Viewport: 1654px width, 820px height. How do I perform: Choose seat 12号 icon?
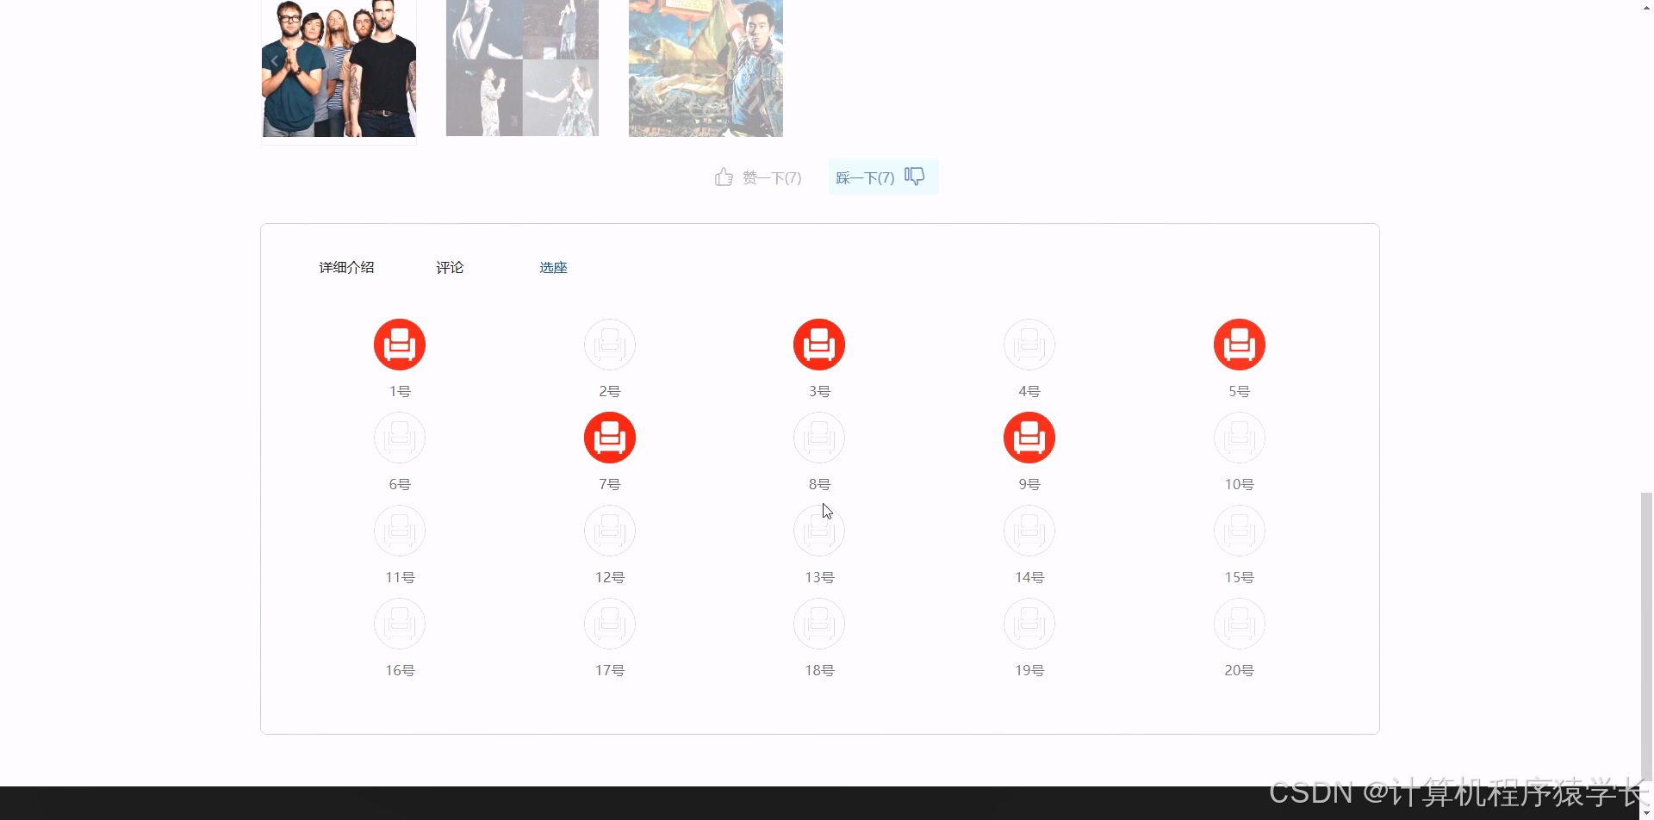[x=610, y=531]
